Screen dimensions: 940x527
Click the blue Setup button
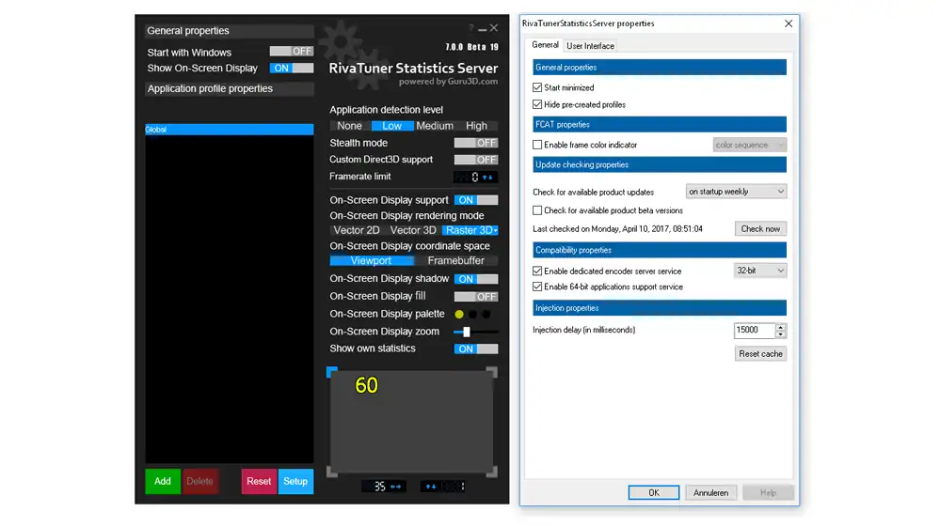pyautogui.click(x=295, y=481)
